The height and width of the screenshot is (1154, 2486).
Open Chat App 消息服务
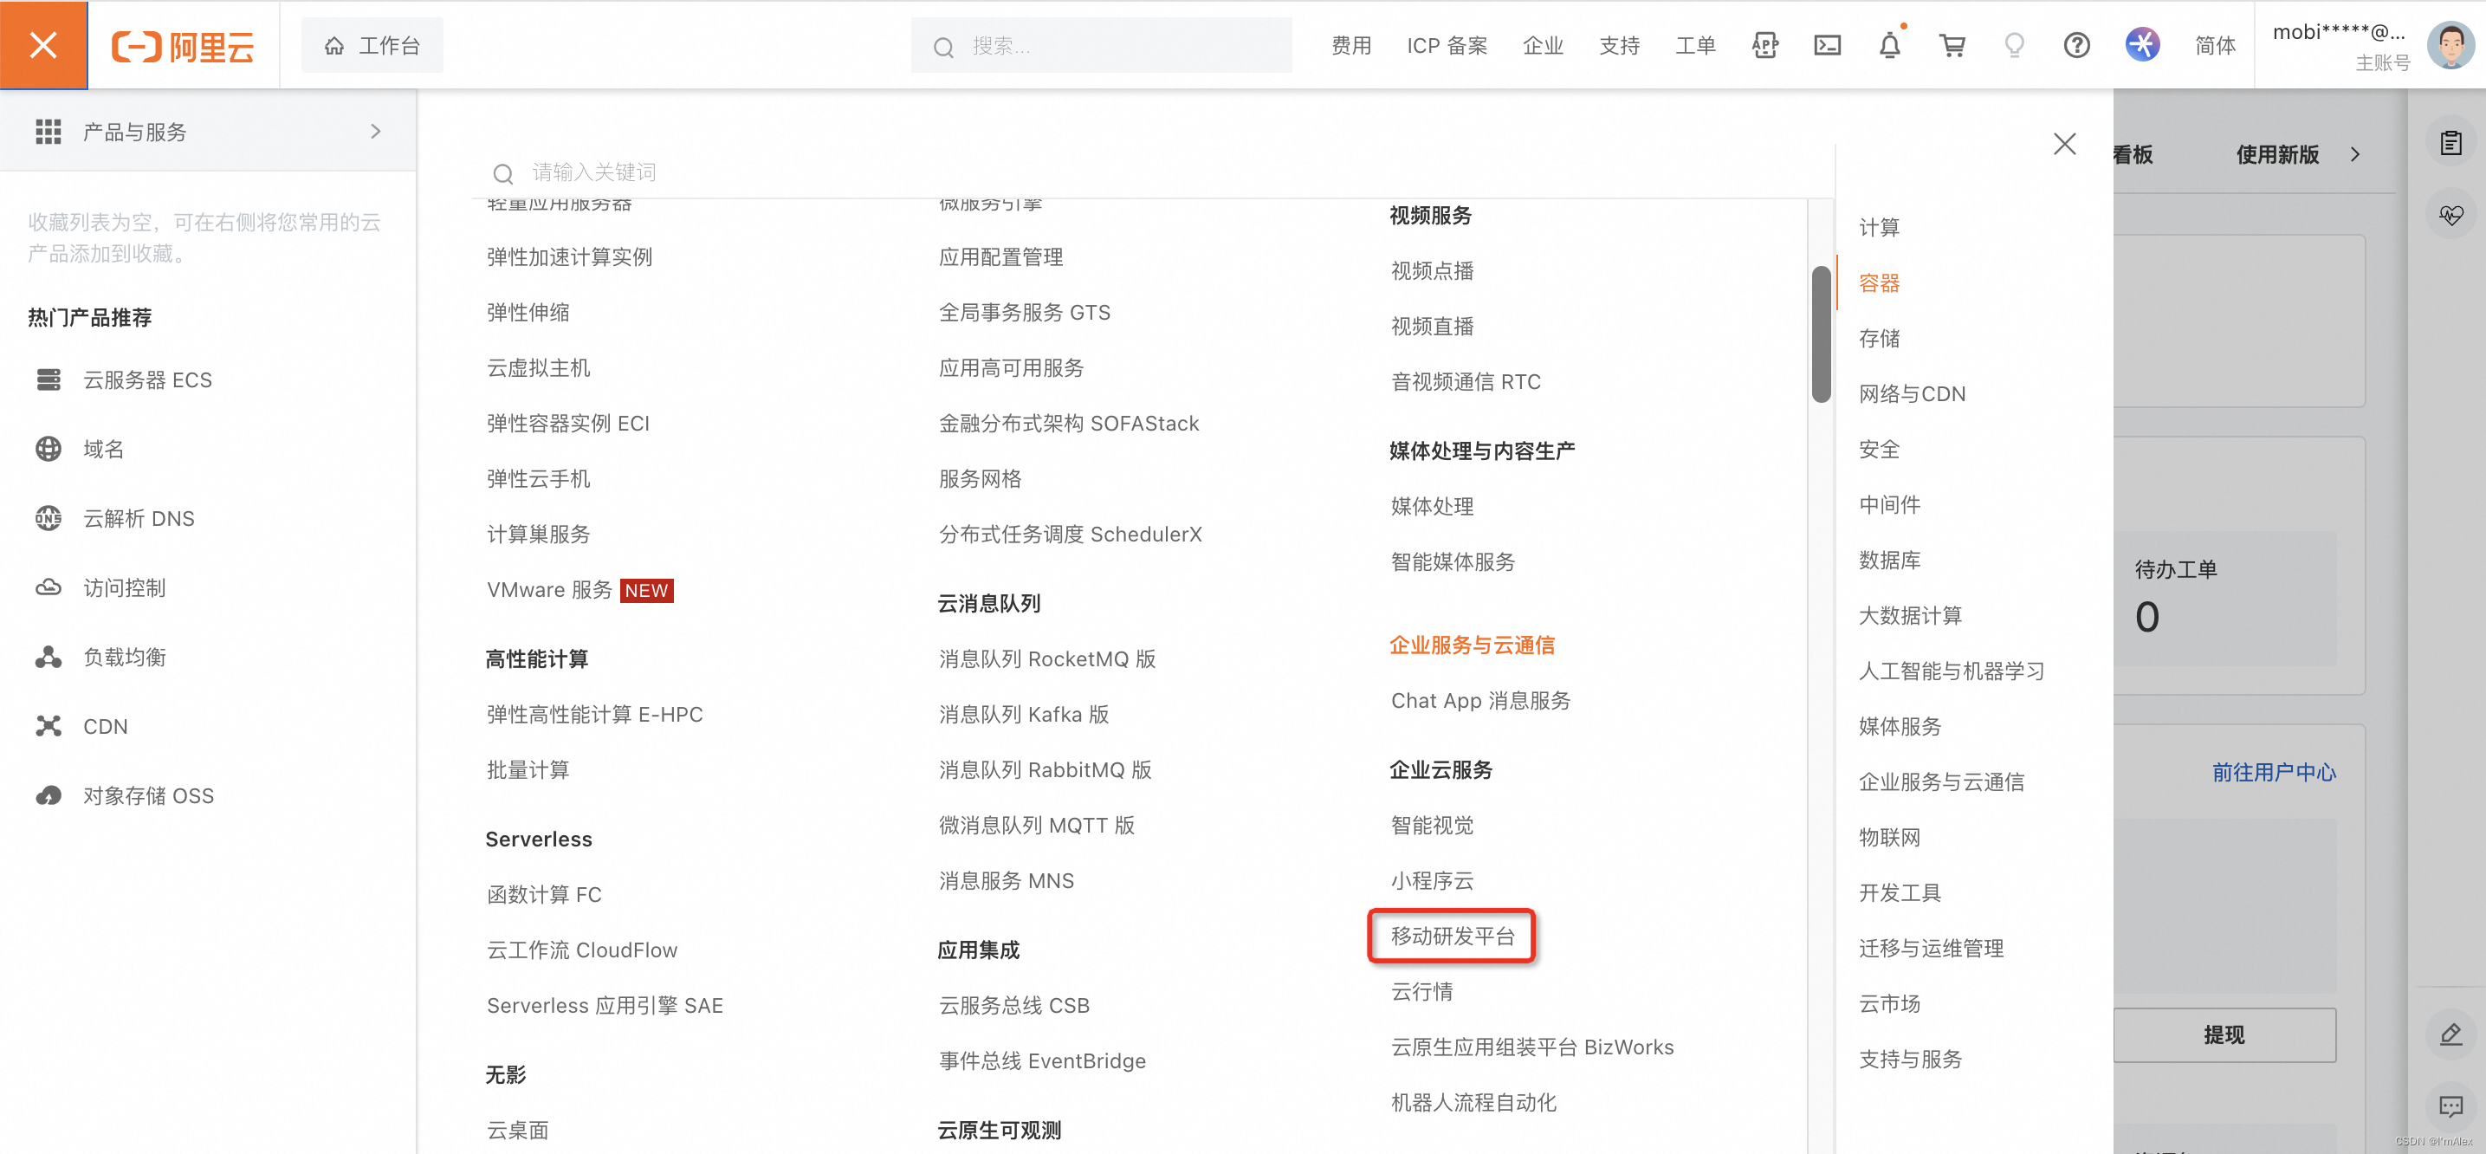pyautogui.click(x=1479, y=701)
